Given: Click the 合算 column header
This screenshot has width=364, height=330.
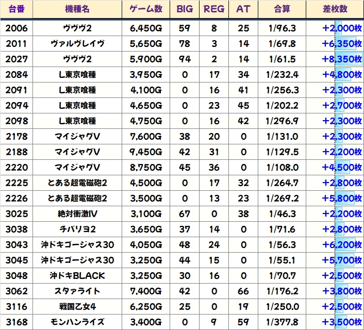Looking at the screenshot, I should (x=282, y=9).
